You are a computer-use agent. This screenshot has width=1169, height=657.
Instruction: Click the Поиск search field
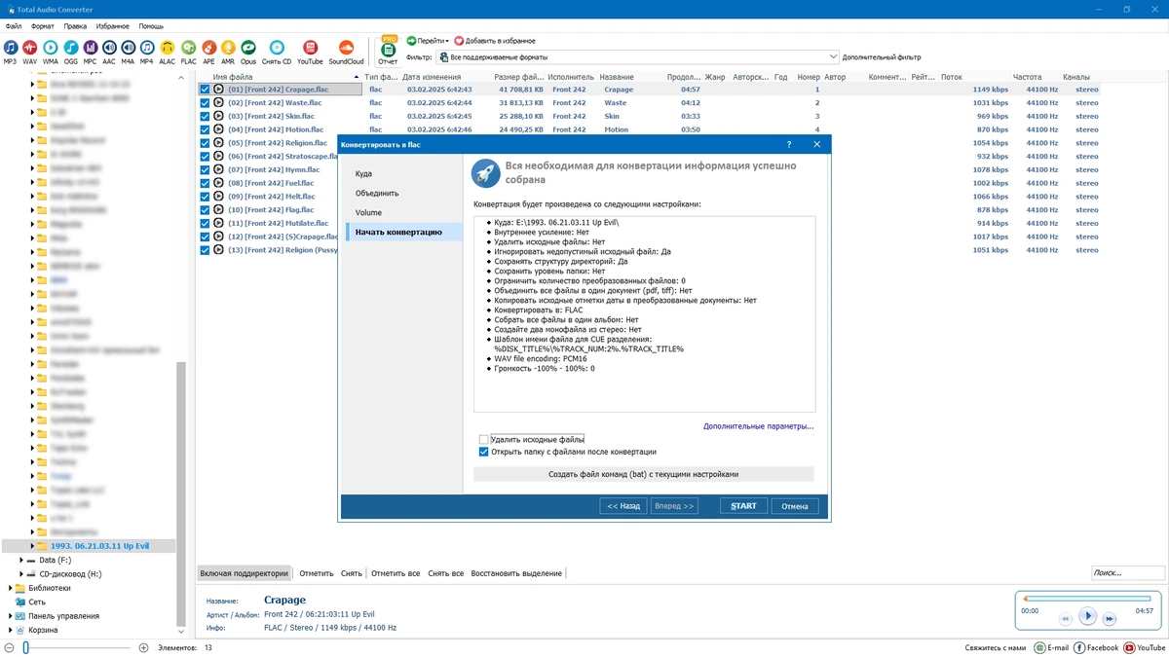coord(1126,573)
